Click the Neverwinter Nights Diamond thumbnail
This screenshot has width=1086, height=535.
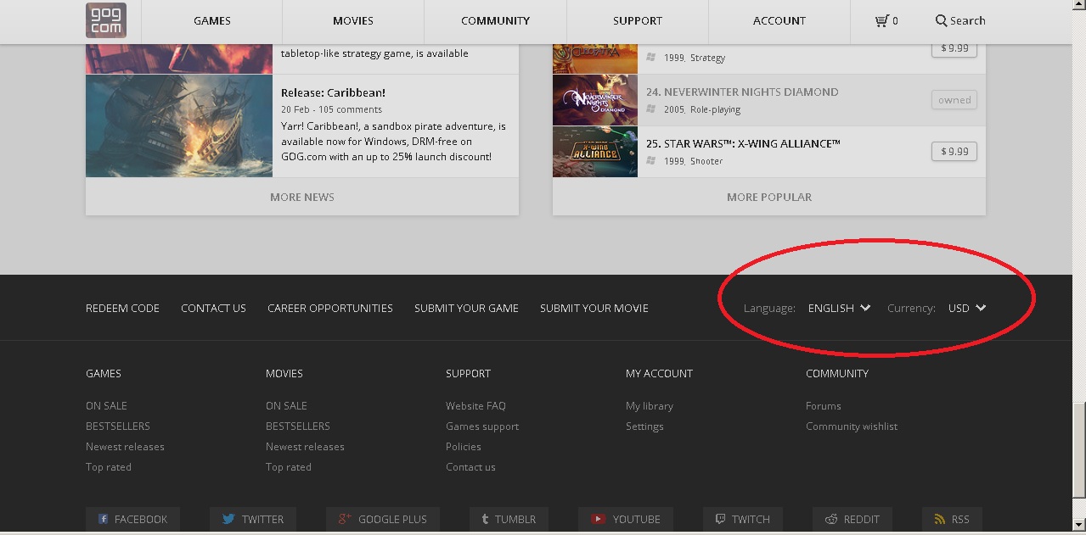tap(595, 100)
